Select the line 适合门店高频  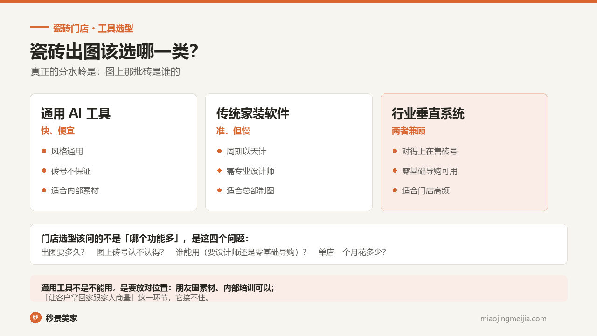point(426,191)
